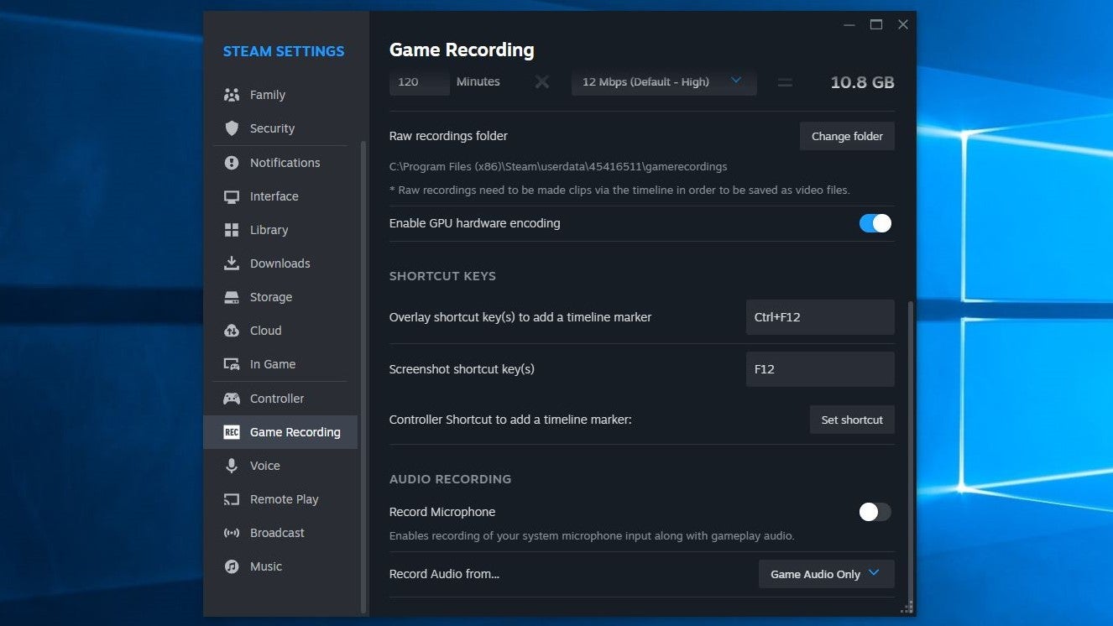This screenshot has height=626, width=1113.
Task: Click the Voice microphone icon
Action: point(232,466)
